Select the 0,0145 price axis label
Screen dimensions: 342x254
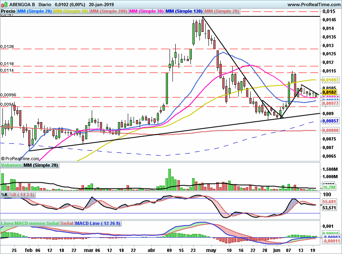tap(329, 20)
